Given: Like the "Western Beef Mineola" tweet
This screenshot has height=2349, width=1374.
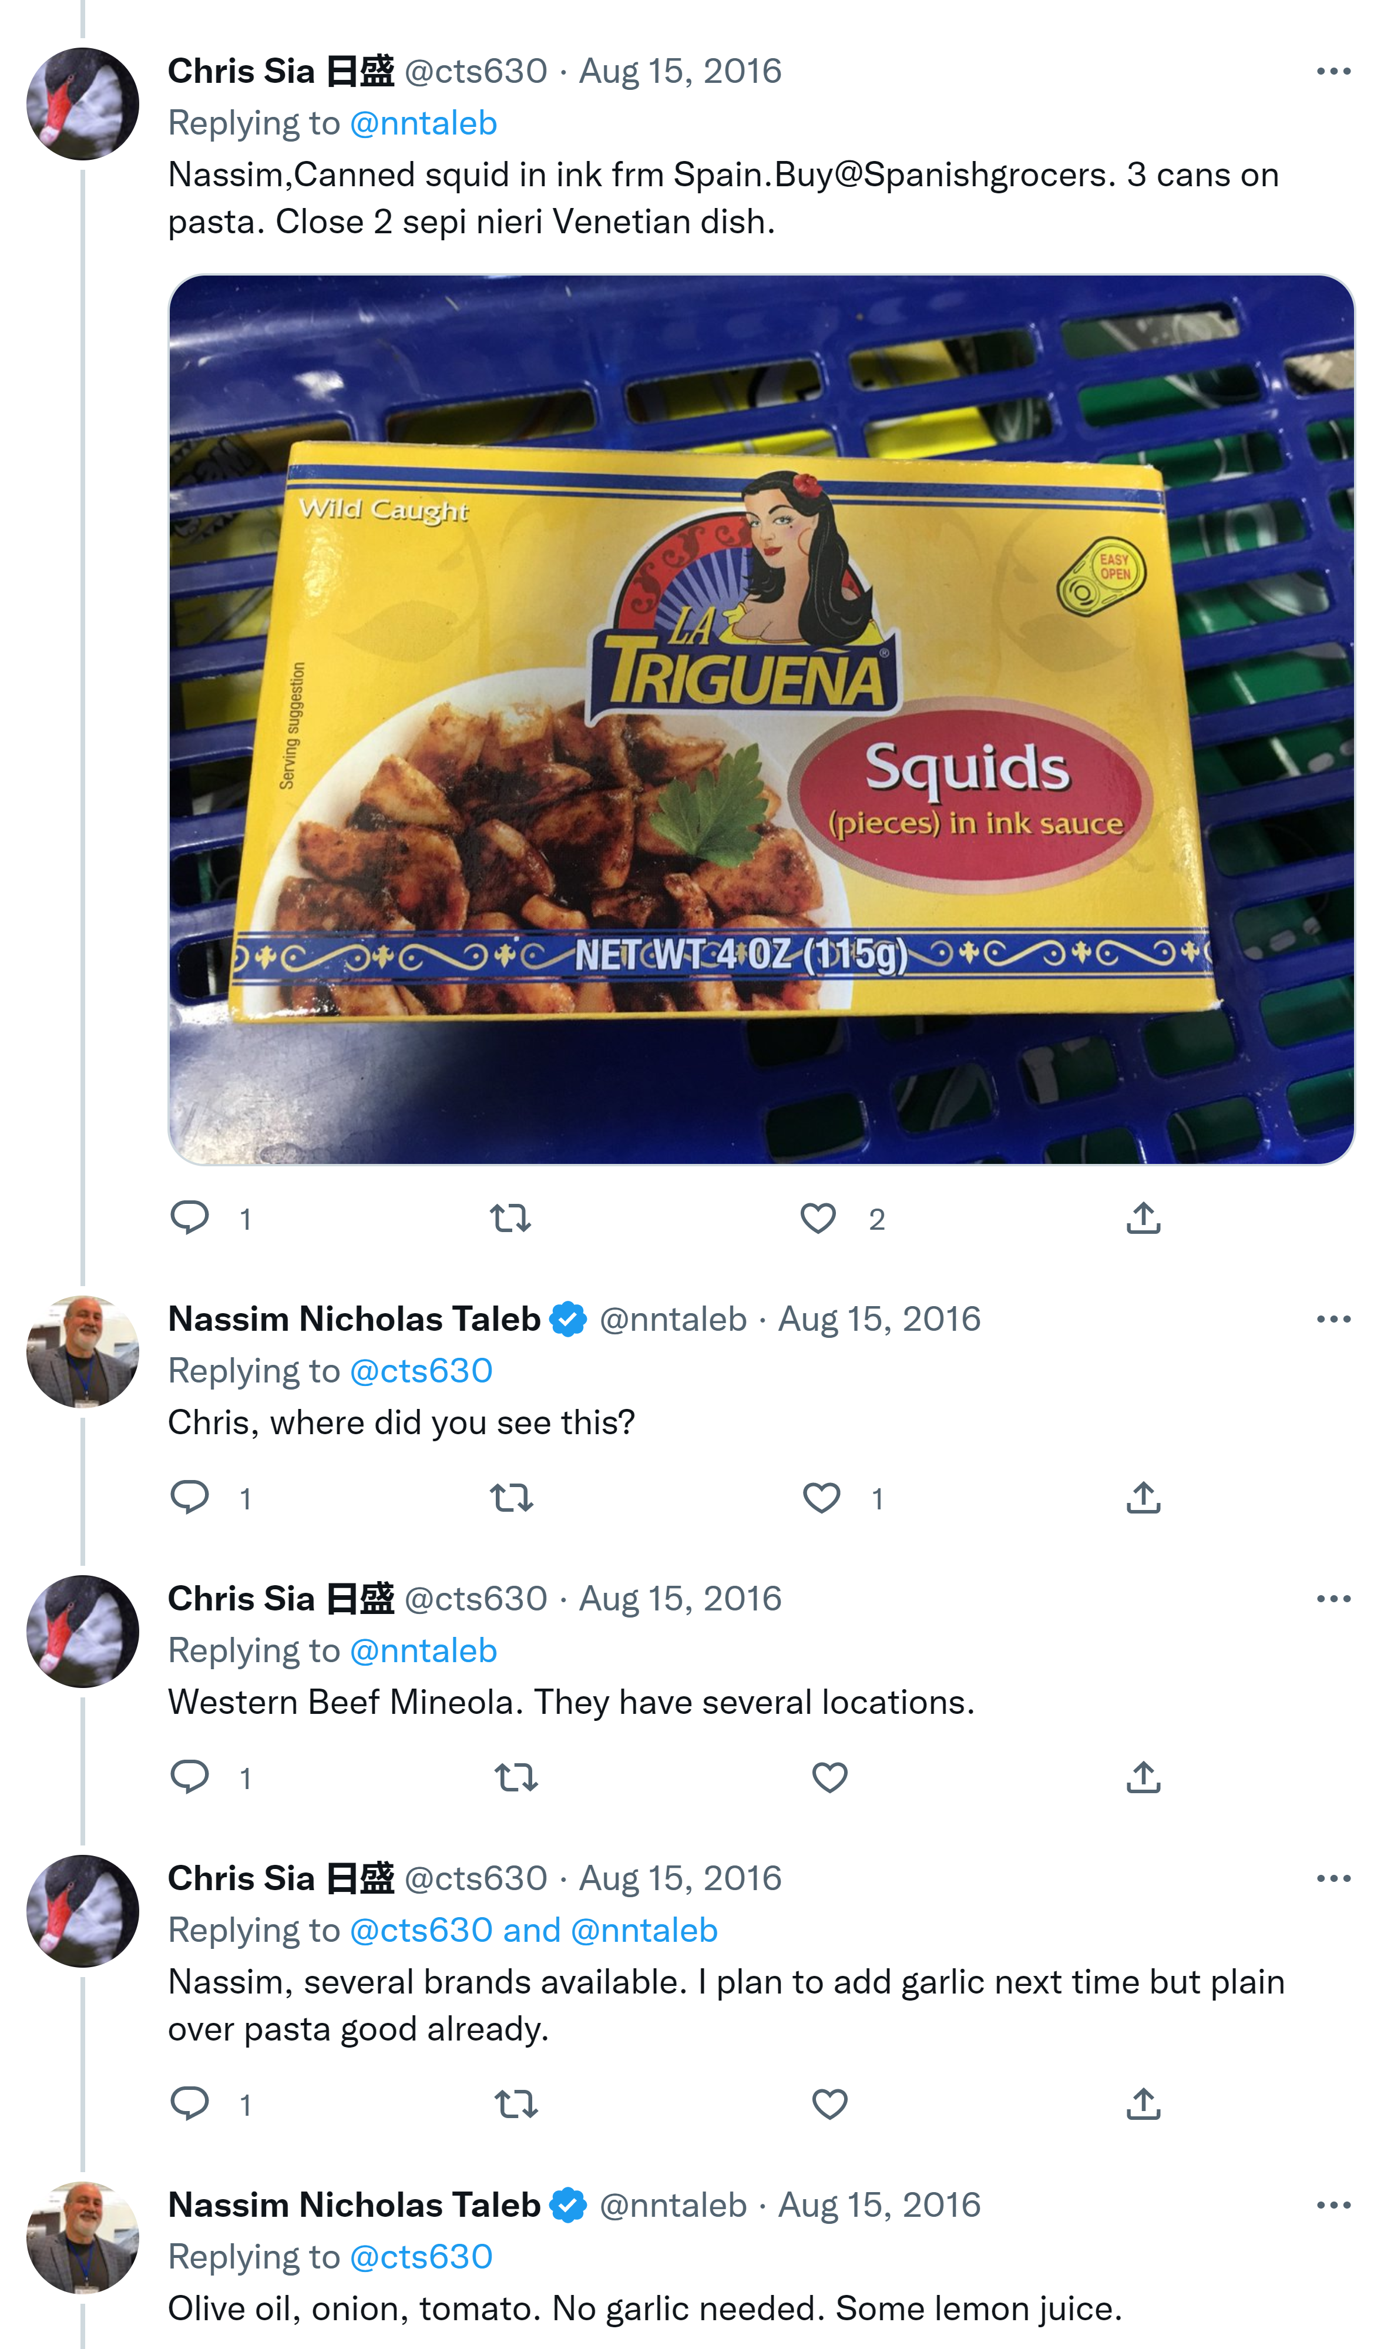Looking at the screenshot, I should coord(829,1777).
